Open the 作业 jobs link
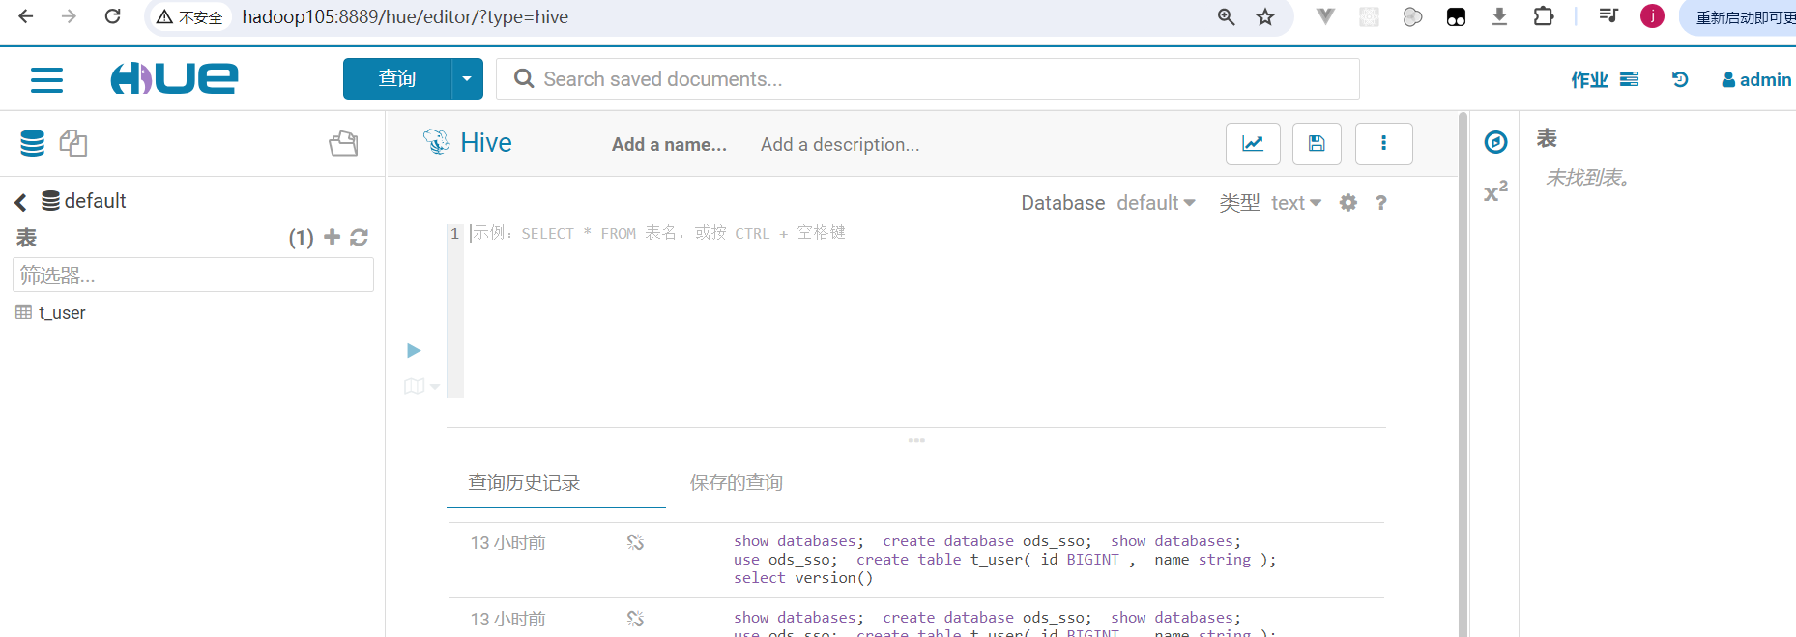The height and width of the screenshot is (637, 1796). point(1604,79)
